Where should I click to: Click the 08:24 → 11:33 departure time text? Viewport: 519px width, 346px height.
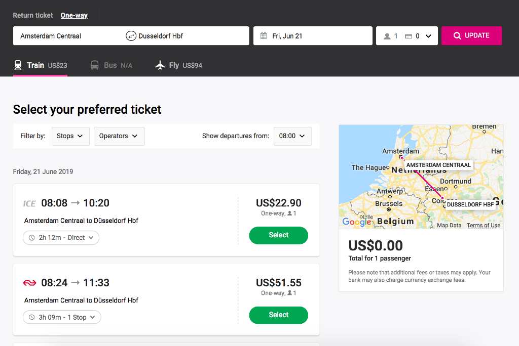75,283
